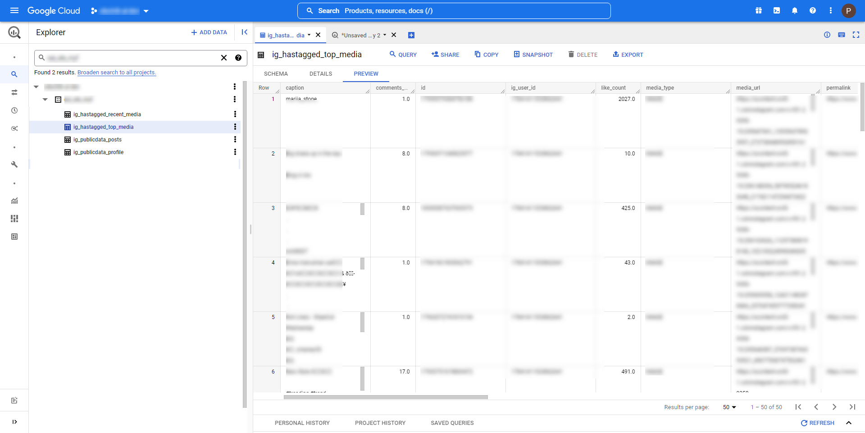Click Broaden search to all projects link
Screen dimensions: 865x433
(117, 72)
